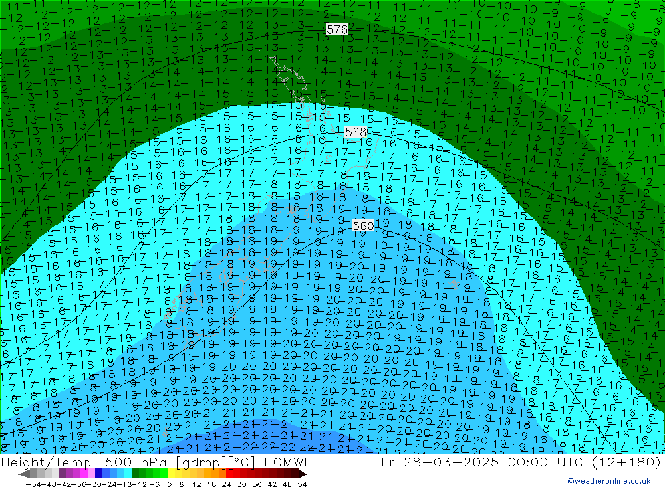This screenshot has width=665, height=487.
Task: Click the 568 height contour label
Action: pos(355,132)
